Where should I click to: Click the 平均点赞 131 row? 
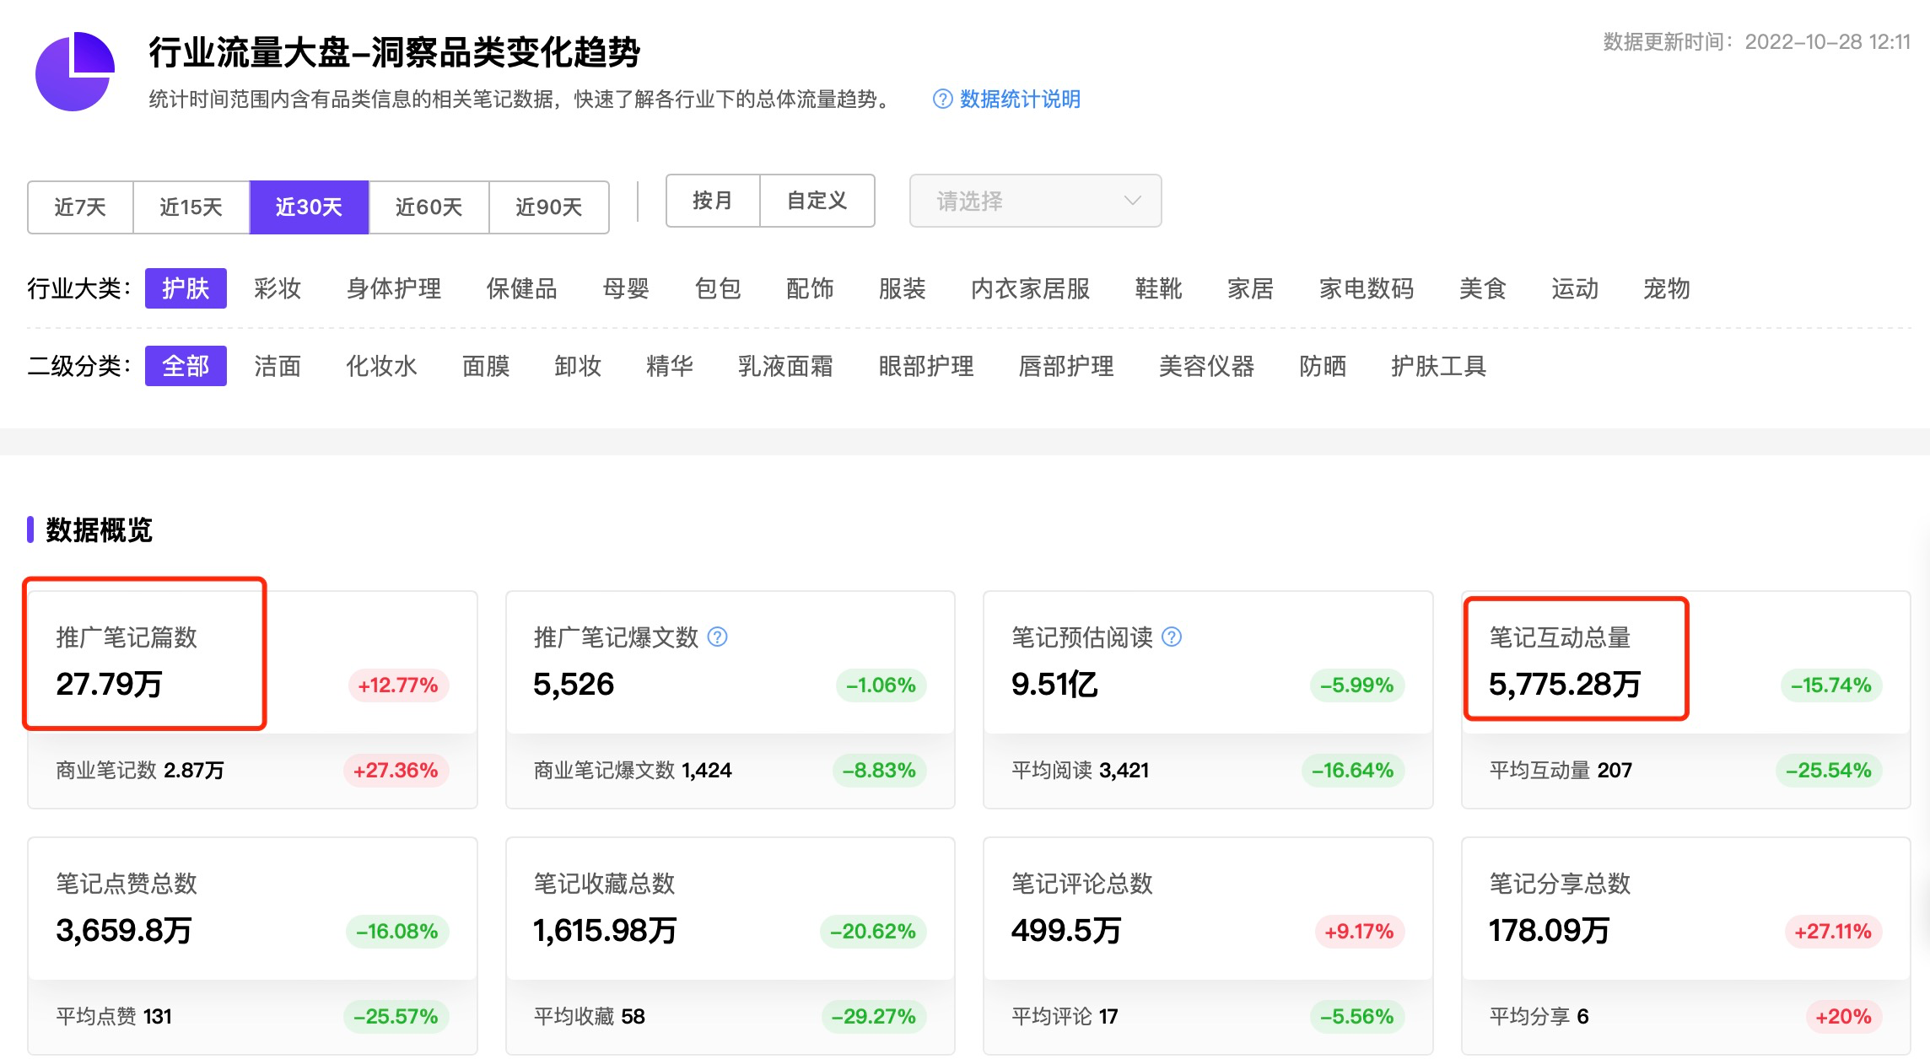pos(252,1016)
